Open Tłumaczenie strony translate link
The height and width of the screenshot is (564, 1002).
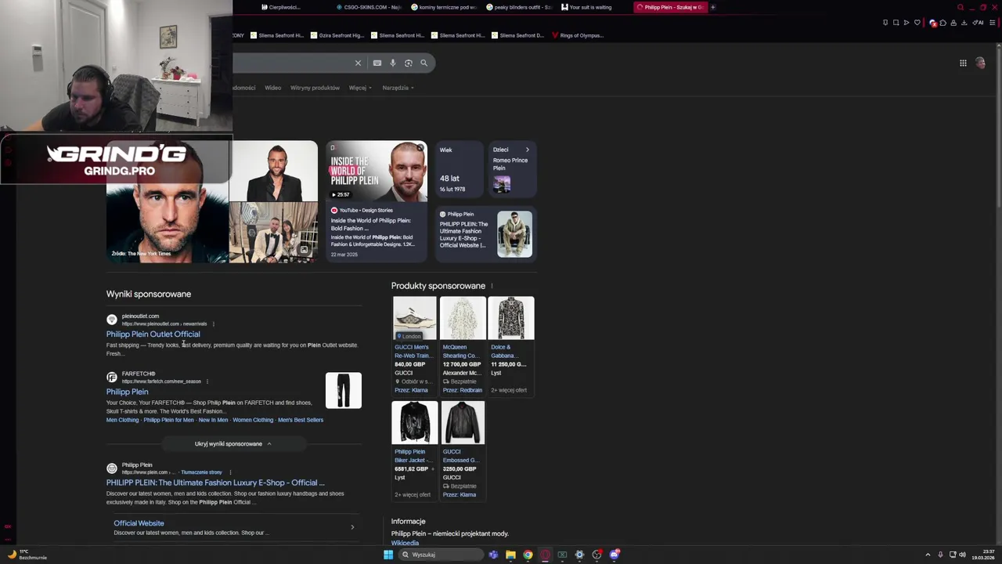coord(201,472)
